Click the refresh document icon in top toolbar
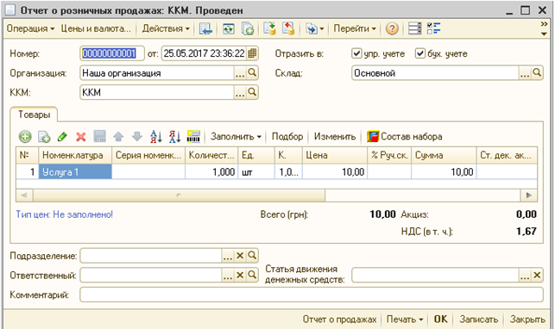Image resolution: width=555 pixels, height=329 pixels. click(x=228, y=28)
